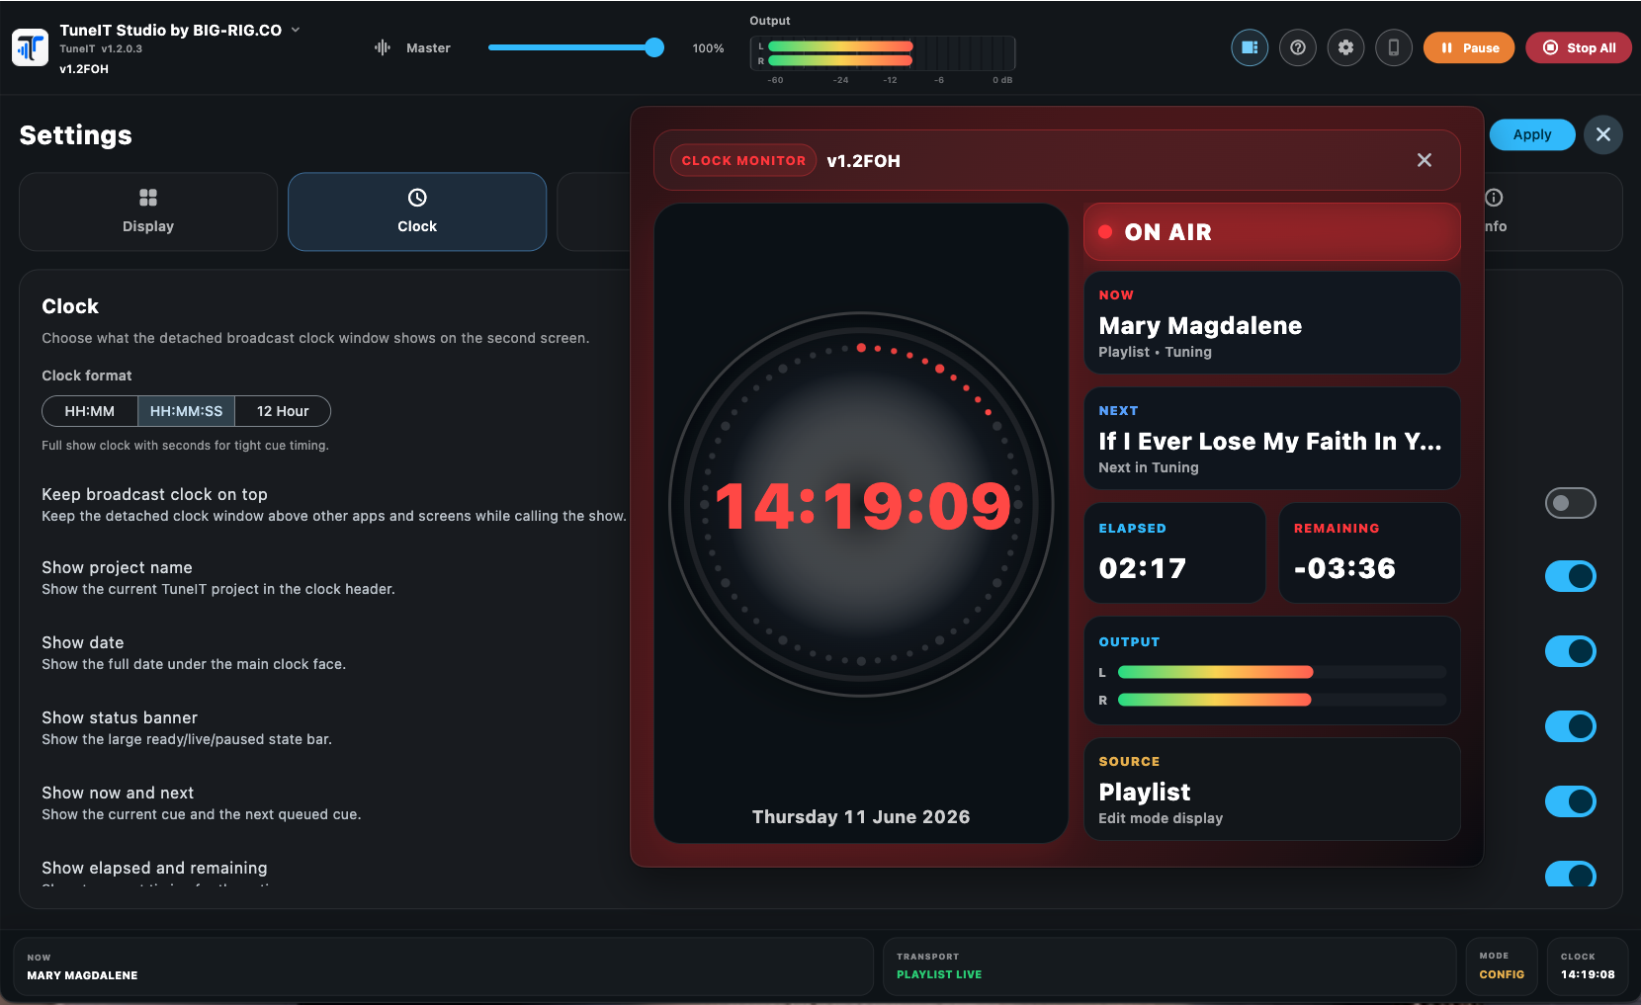Toggle Show date switch
This screenshot has height=1005, width=1641.
(x=1571, y=651)
